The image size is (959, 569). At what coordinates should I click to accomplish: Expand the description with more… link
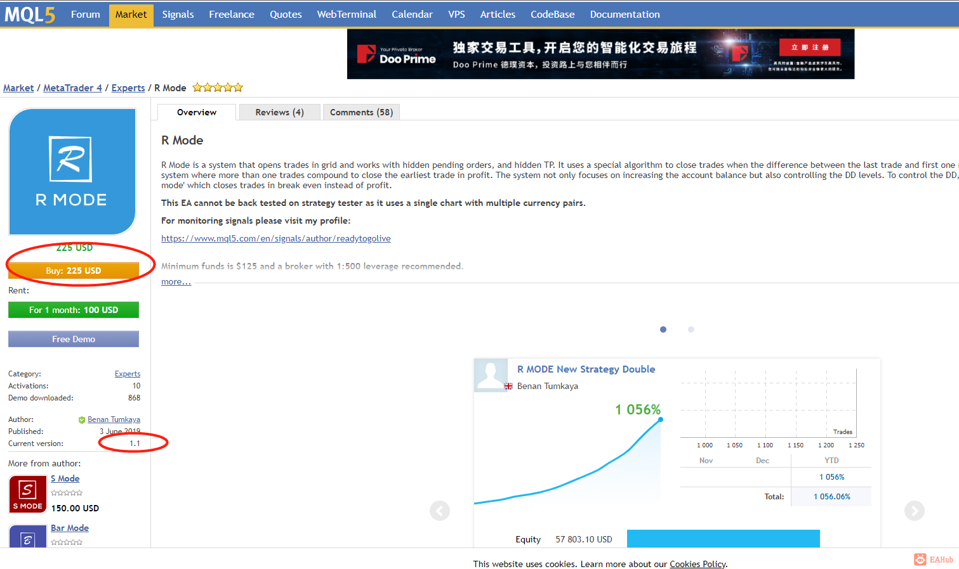[x=176, y=281]
